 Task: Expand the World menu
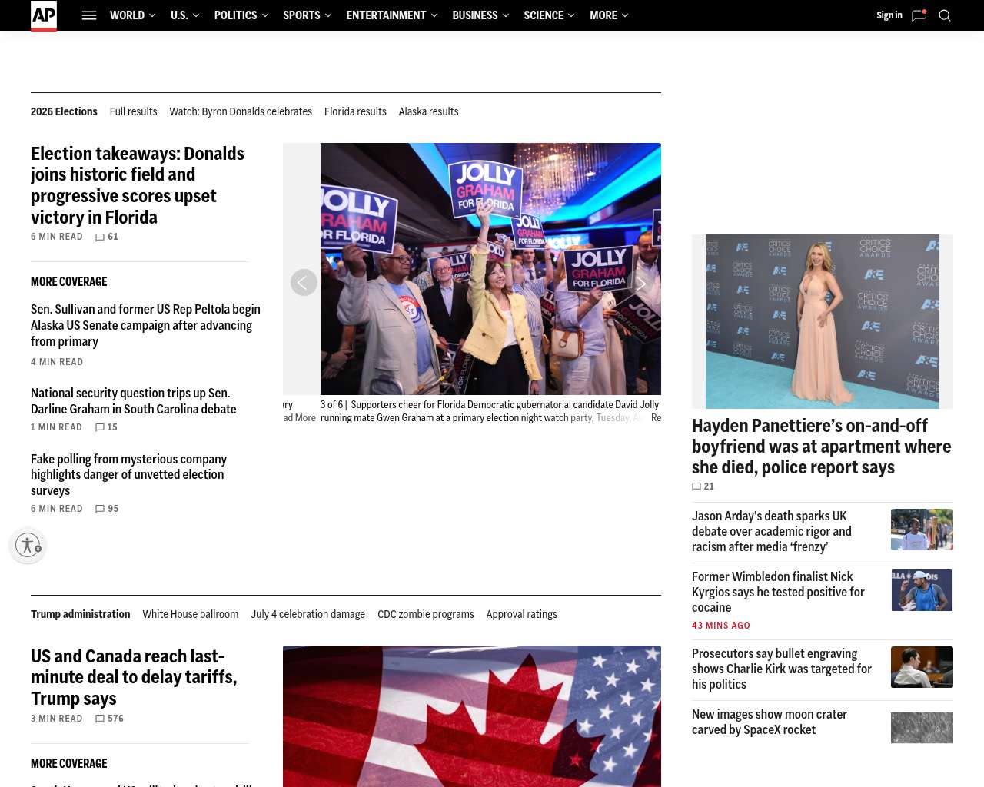point(132,15)
